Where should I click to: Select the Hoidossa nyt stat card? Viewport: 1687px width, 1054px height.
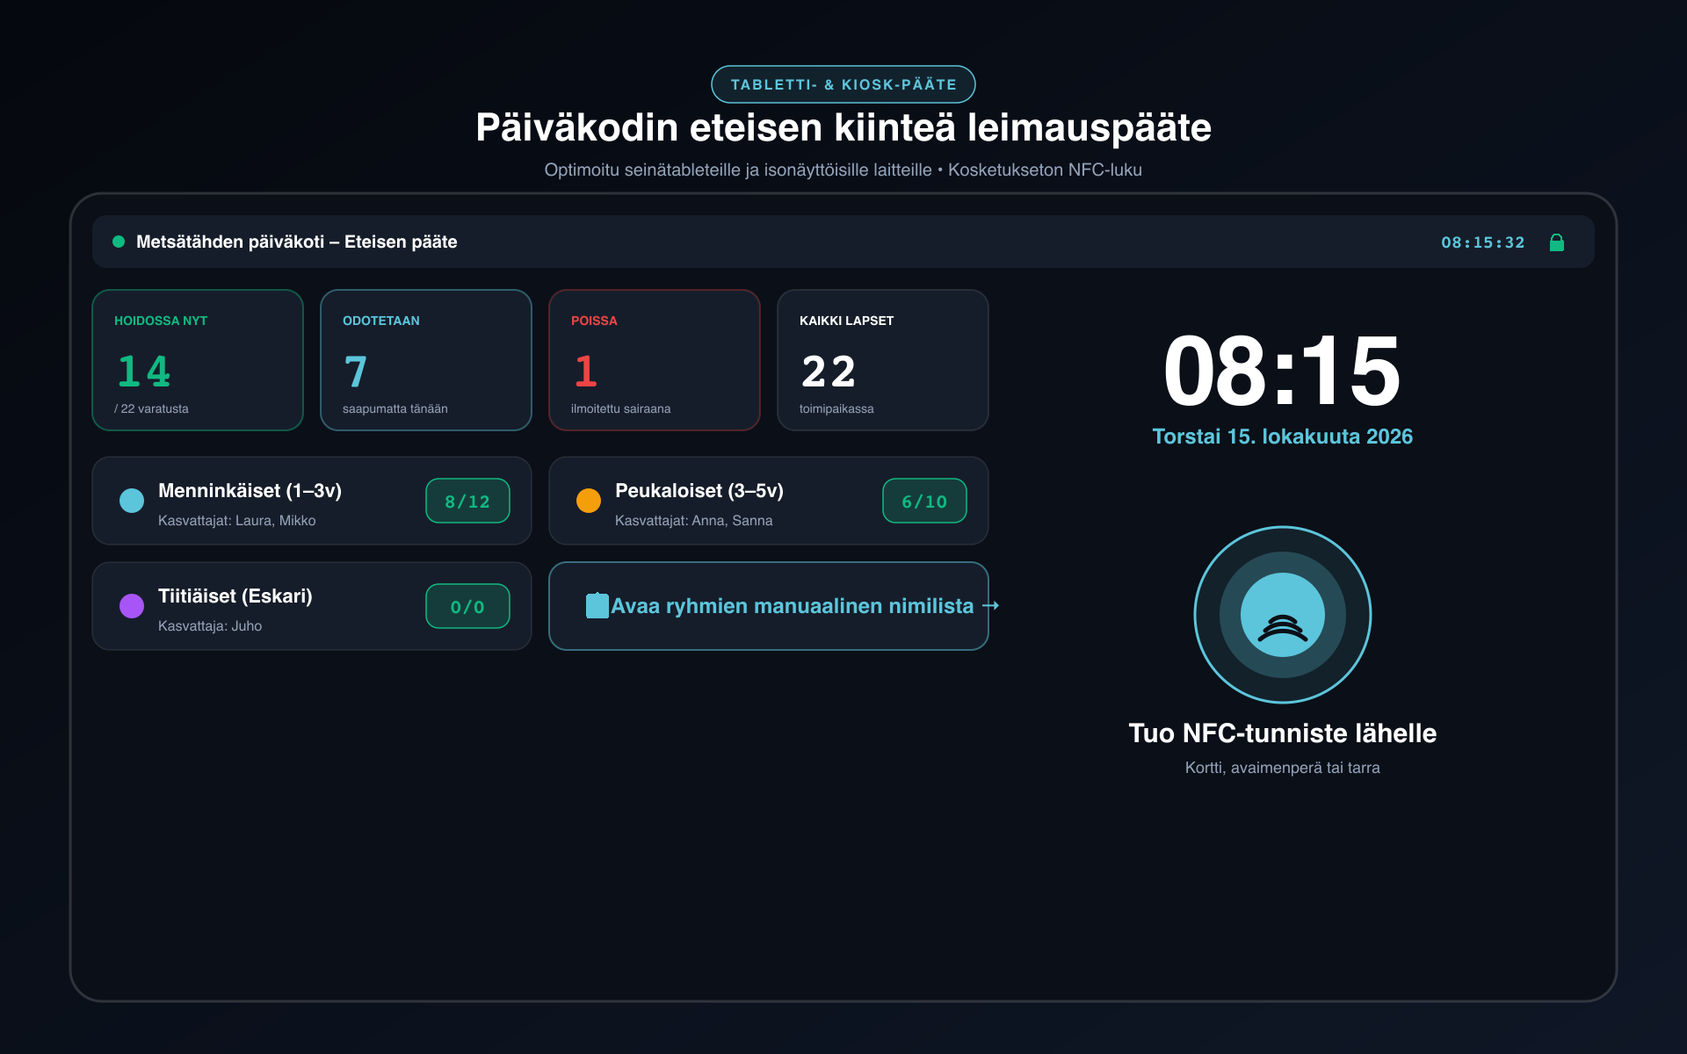198,360
